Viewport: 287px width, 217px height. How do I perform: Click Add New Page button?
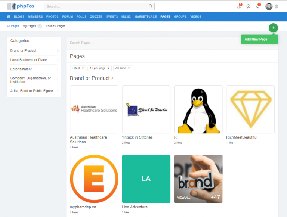256,39
